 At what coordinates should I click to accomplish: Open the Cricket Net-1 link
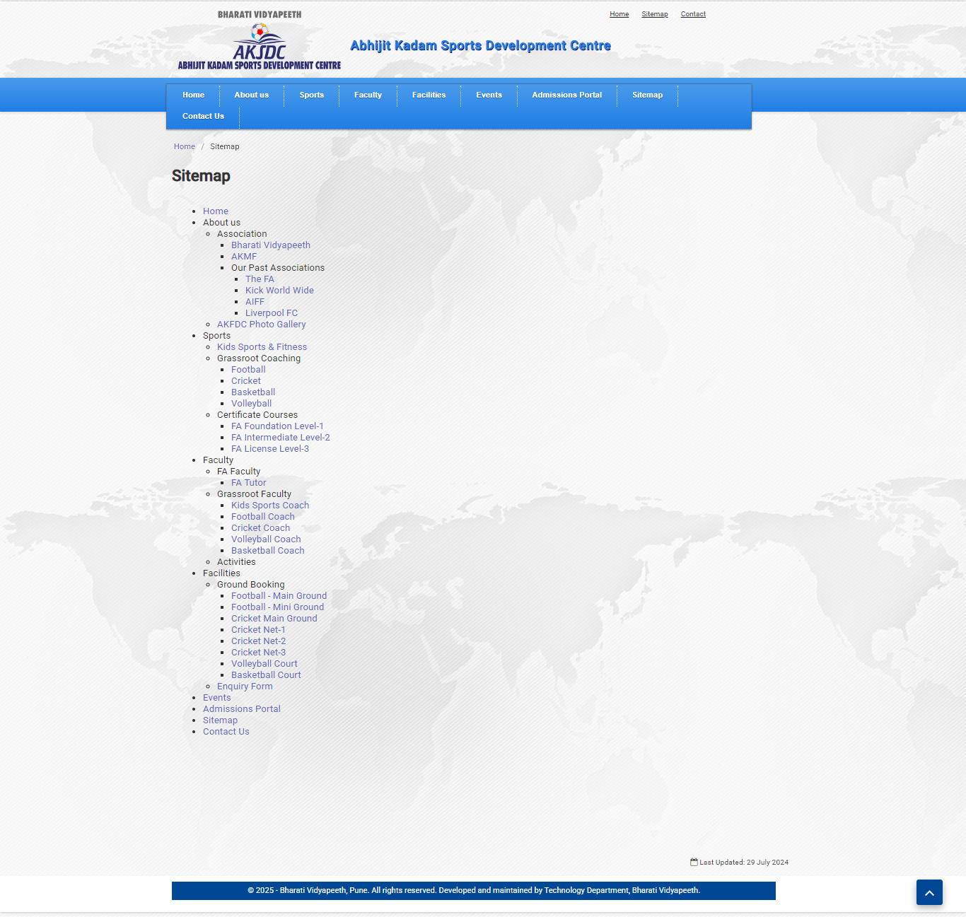258,630
